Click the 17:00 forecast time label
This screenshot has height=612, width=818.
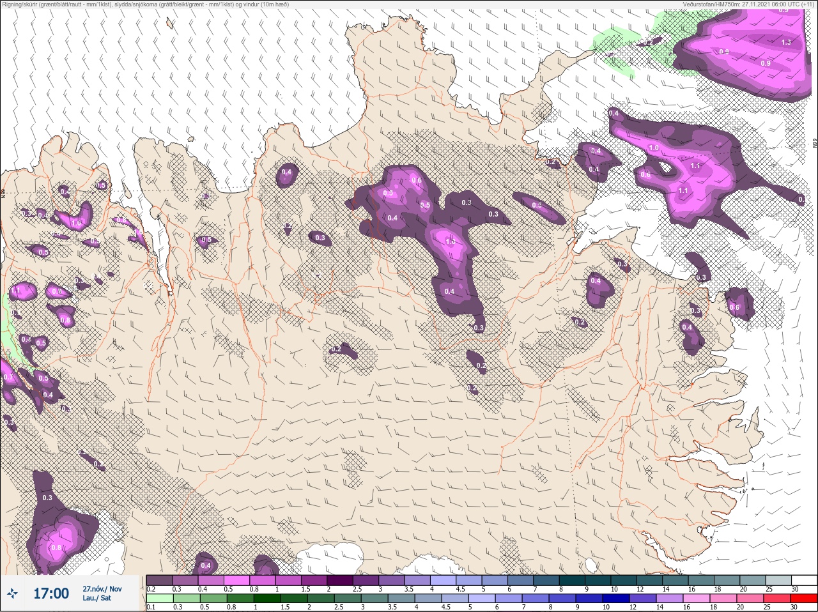51,593
